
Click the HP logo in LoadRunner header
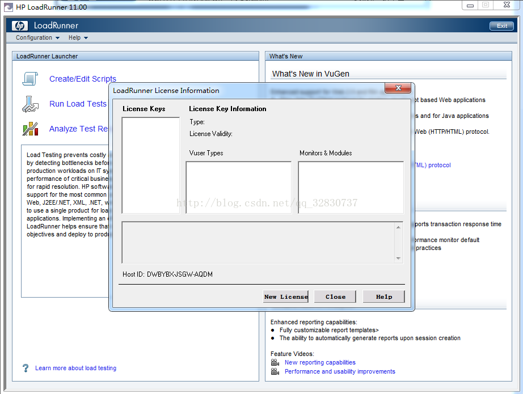(20, 26)
